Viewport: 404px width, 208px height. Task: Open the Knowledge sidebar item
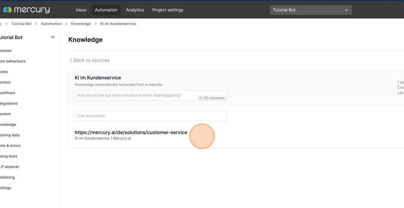(8, 125)
